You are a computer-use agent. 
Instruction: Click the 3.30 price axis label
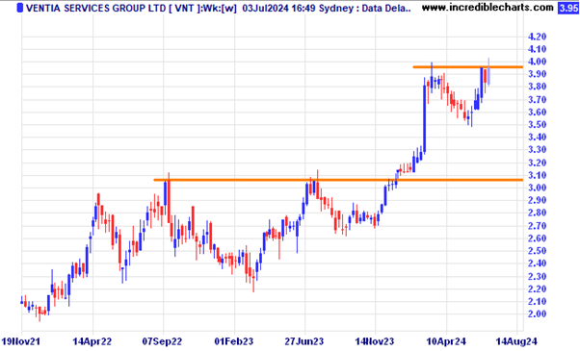[x=537, y=150]
